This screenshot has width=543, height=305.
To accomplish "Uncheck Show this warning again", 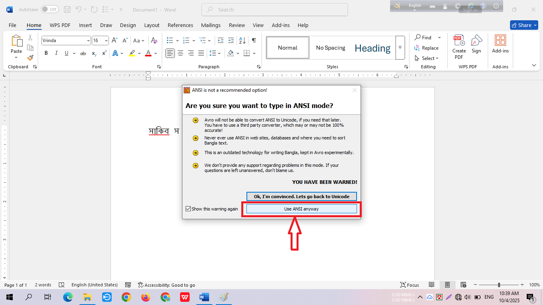I will (188, 209).
